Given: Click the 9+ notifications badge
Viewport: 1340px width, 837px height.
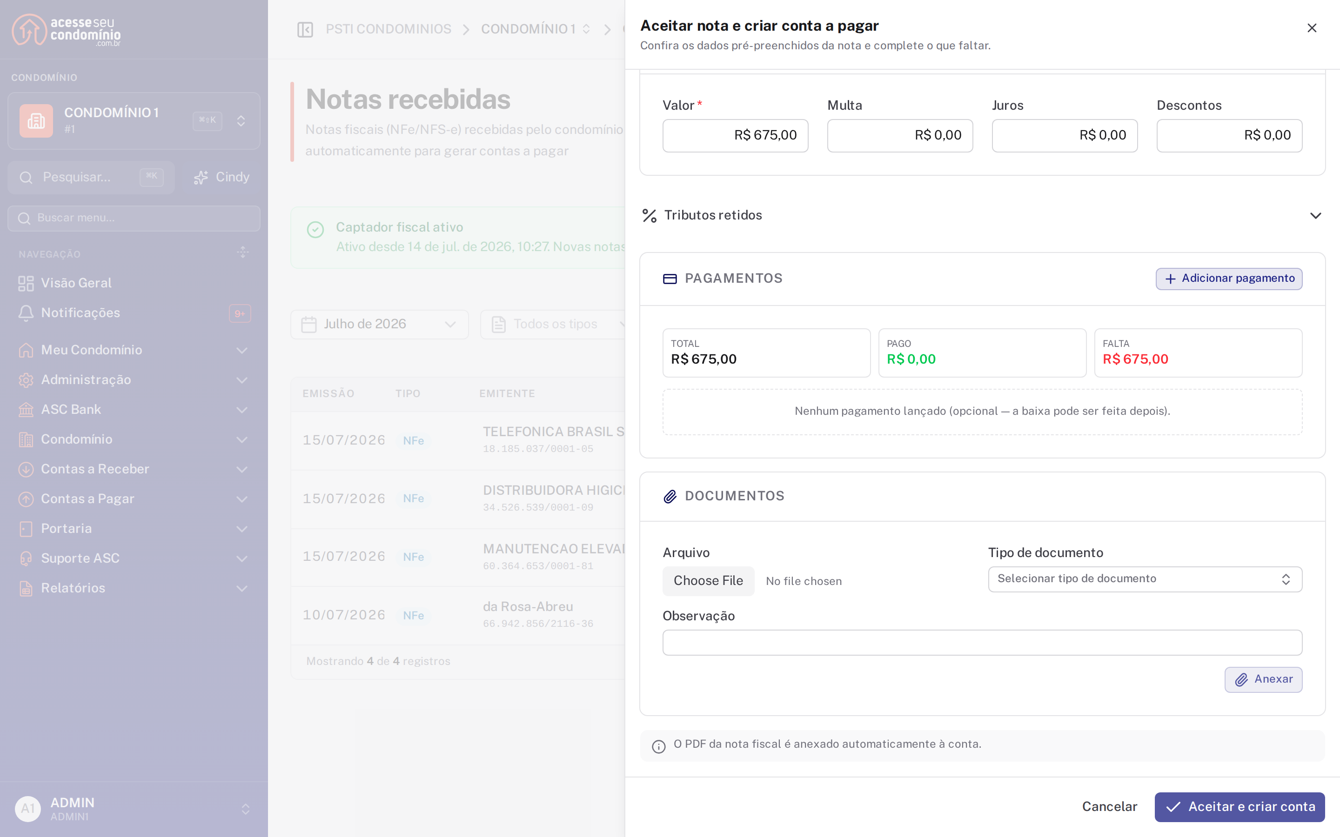Looking at the screenshot, I should 240,313.
